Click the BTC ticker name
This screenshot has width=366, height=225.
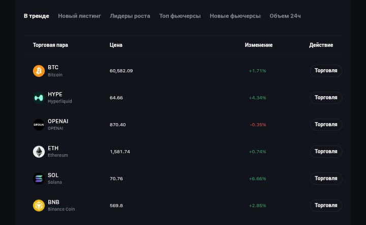[53, 67]
